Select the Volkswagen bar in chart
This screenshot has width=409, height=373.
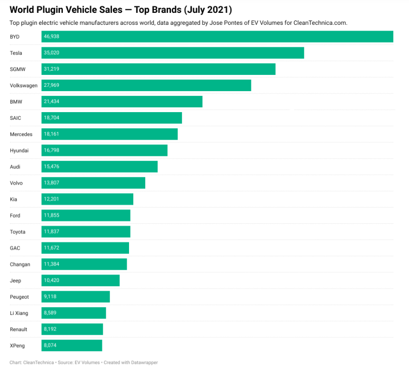pos(146,85)
